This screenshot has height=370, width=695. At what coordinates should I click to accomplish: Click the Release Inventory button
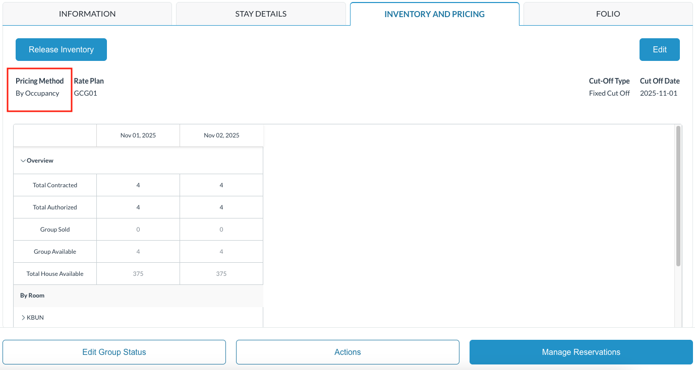(x=61, y=49)
